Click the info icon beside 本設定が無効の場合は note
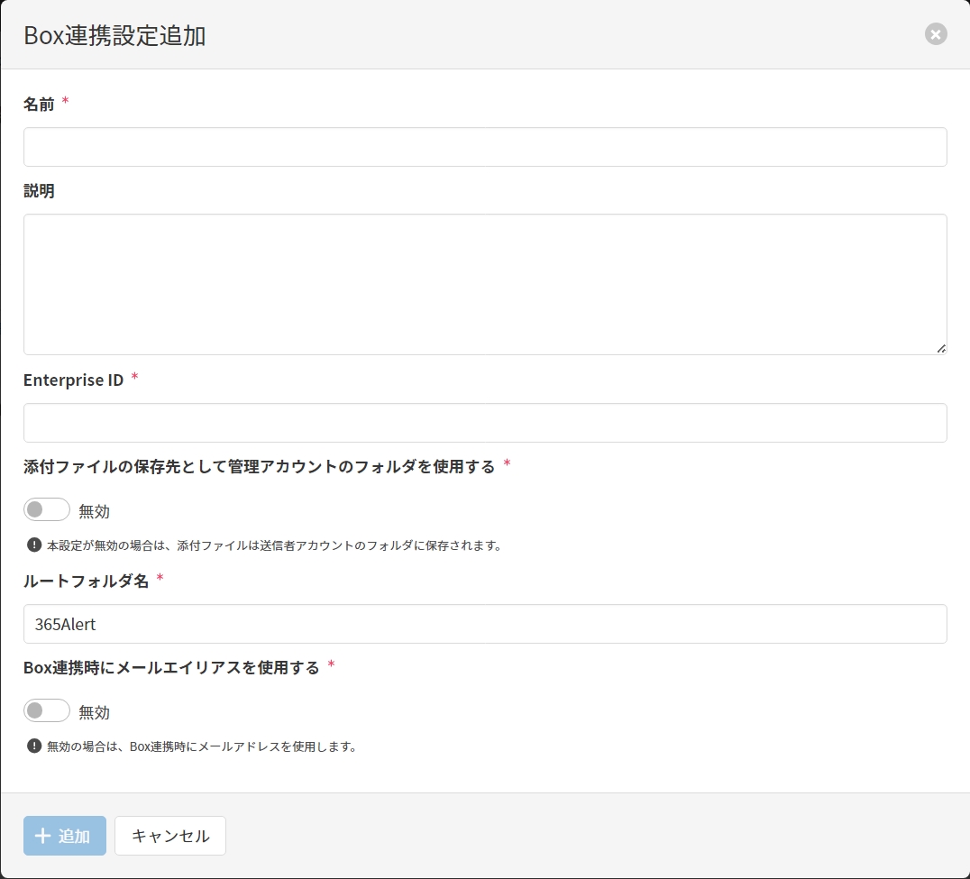Viewport: 970px width, 879px height. pyautogui.click(x=34, y=545)
